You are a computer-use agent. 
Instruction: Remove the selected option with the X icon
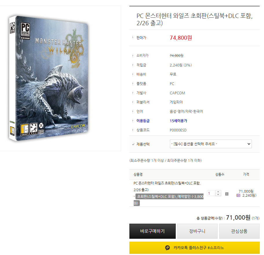point(227,194)
